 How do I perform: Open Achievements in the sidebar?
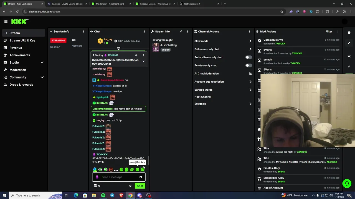pyautogui.click(x=24, y=55)
